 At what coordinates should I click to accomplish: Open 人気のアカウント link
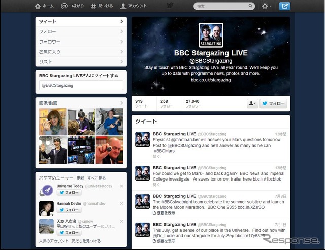(x=54, y=241)
